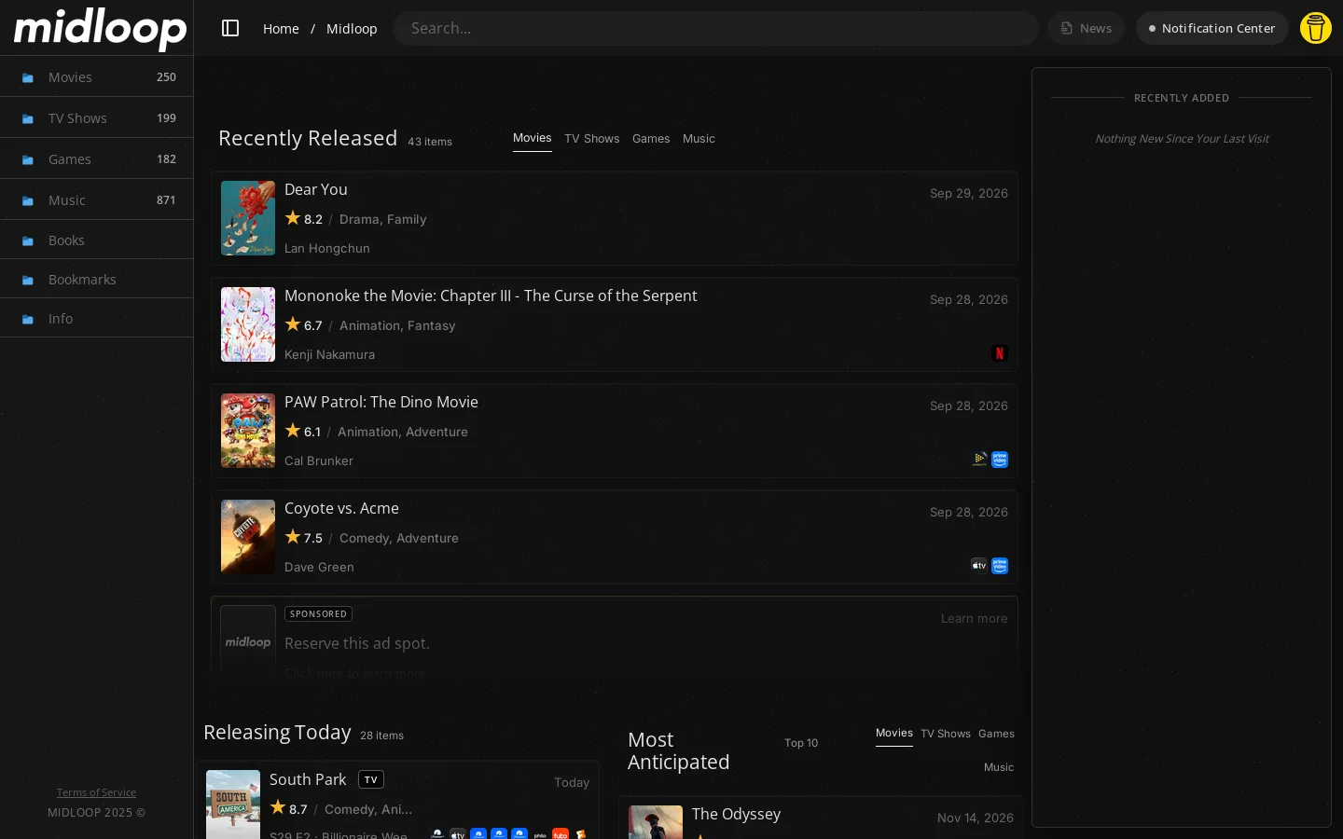Open the yellow user avatar icon
Screen dimensions: 1343x839
1315,28
